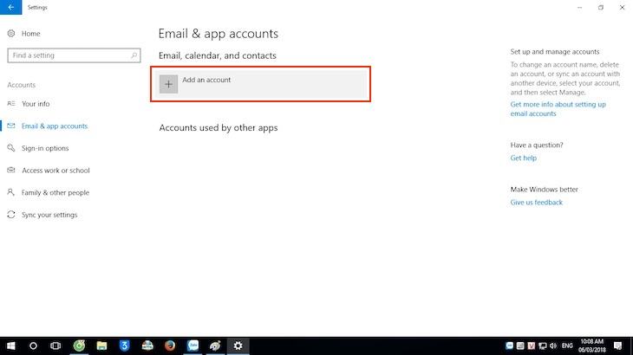Click the red V icon in system tray

click(x=532, y=345)
